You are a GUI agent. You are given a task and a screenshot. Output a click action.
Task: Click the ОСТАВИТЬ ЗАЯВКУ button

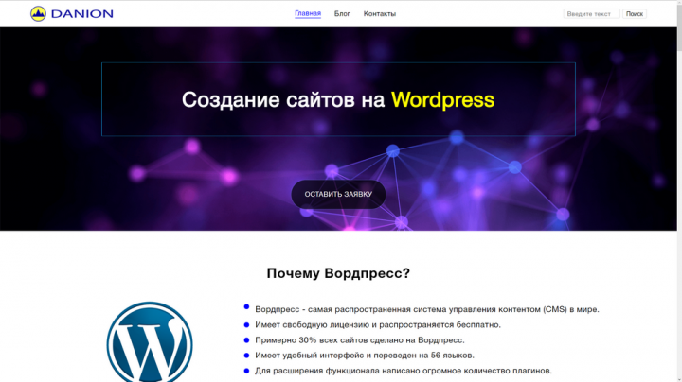click(x=338, y=194)
